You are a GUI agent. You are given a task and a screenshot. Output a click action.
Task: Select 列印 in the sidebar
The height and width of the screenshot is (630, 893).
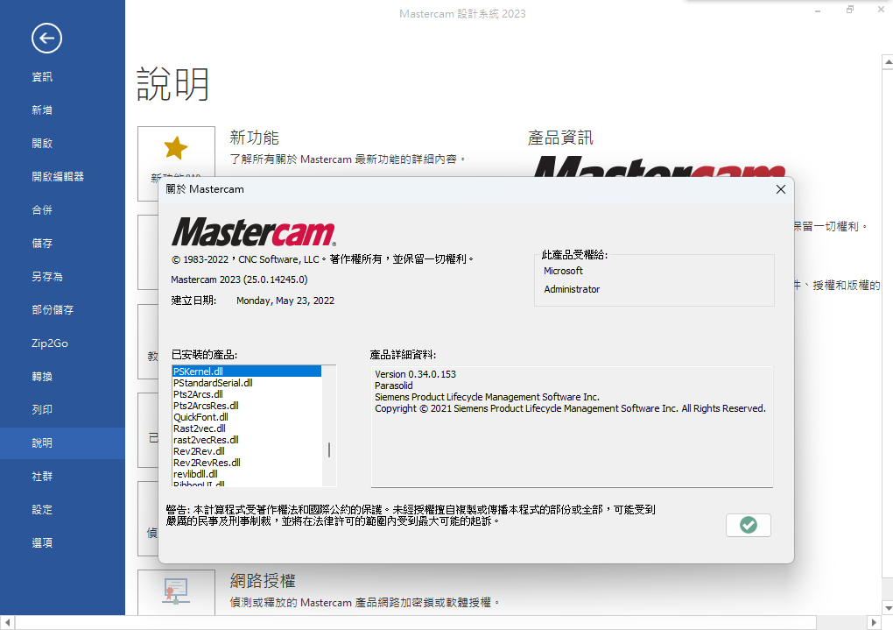[x=42, y=409]
